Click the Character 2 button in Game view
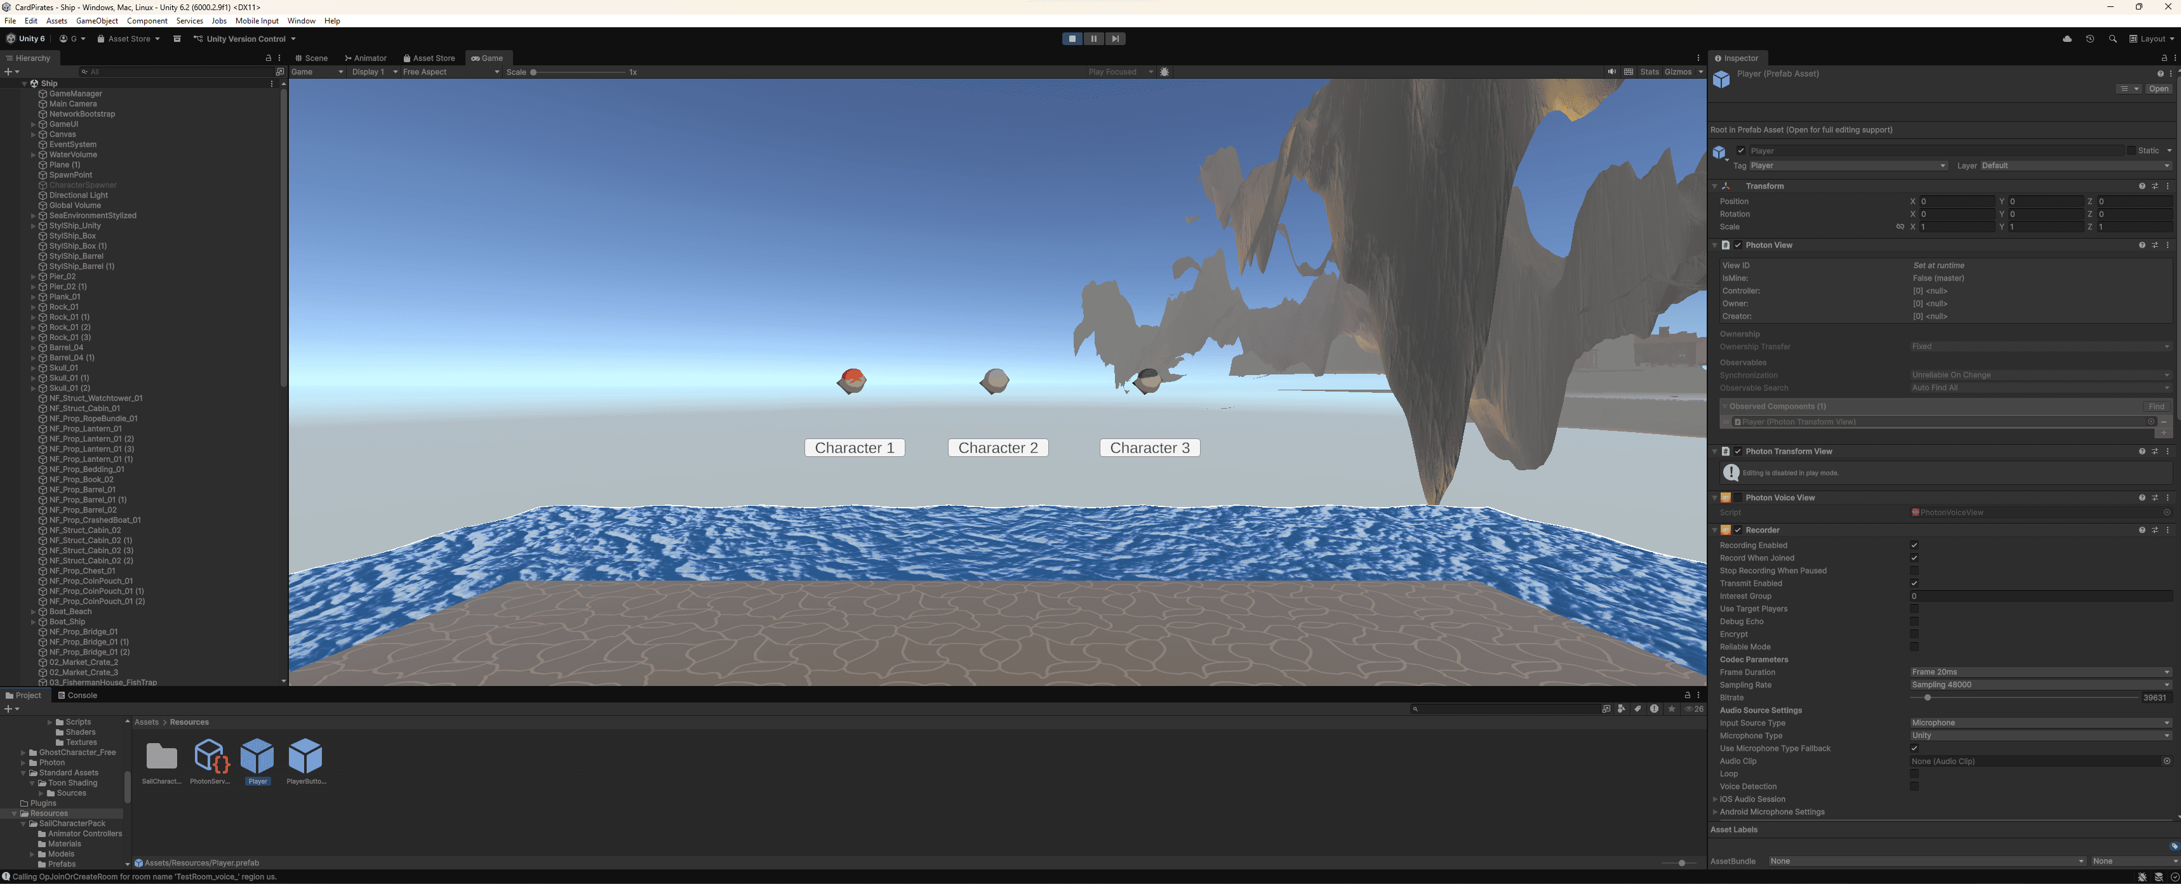The height and width of the screenshot is (884, 2181). [997, 447]
